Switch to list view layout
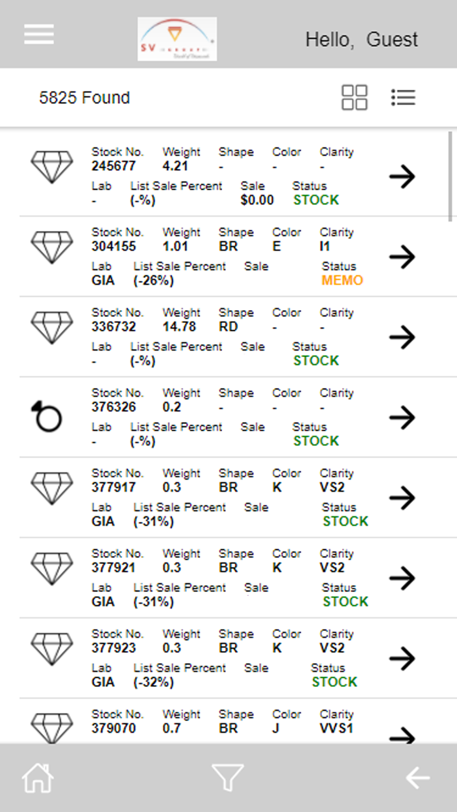 click(x=403, y=97)
